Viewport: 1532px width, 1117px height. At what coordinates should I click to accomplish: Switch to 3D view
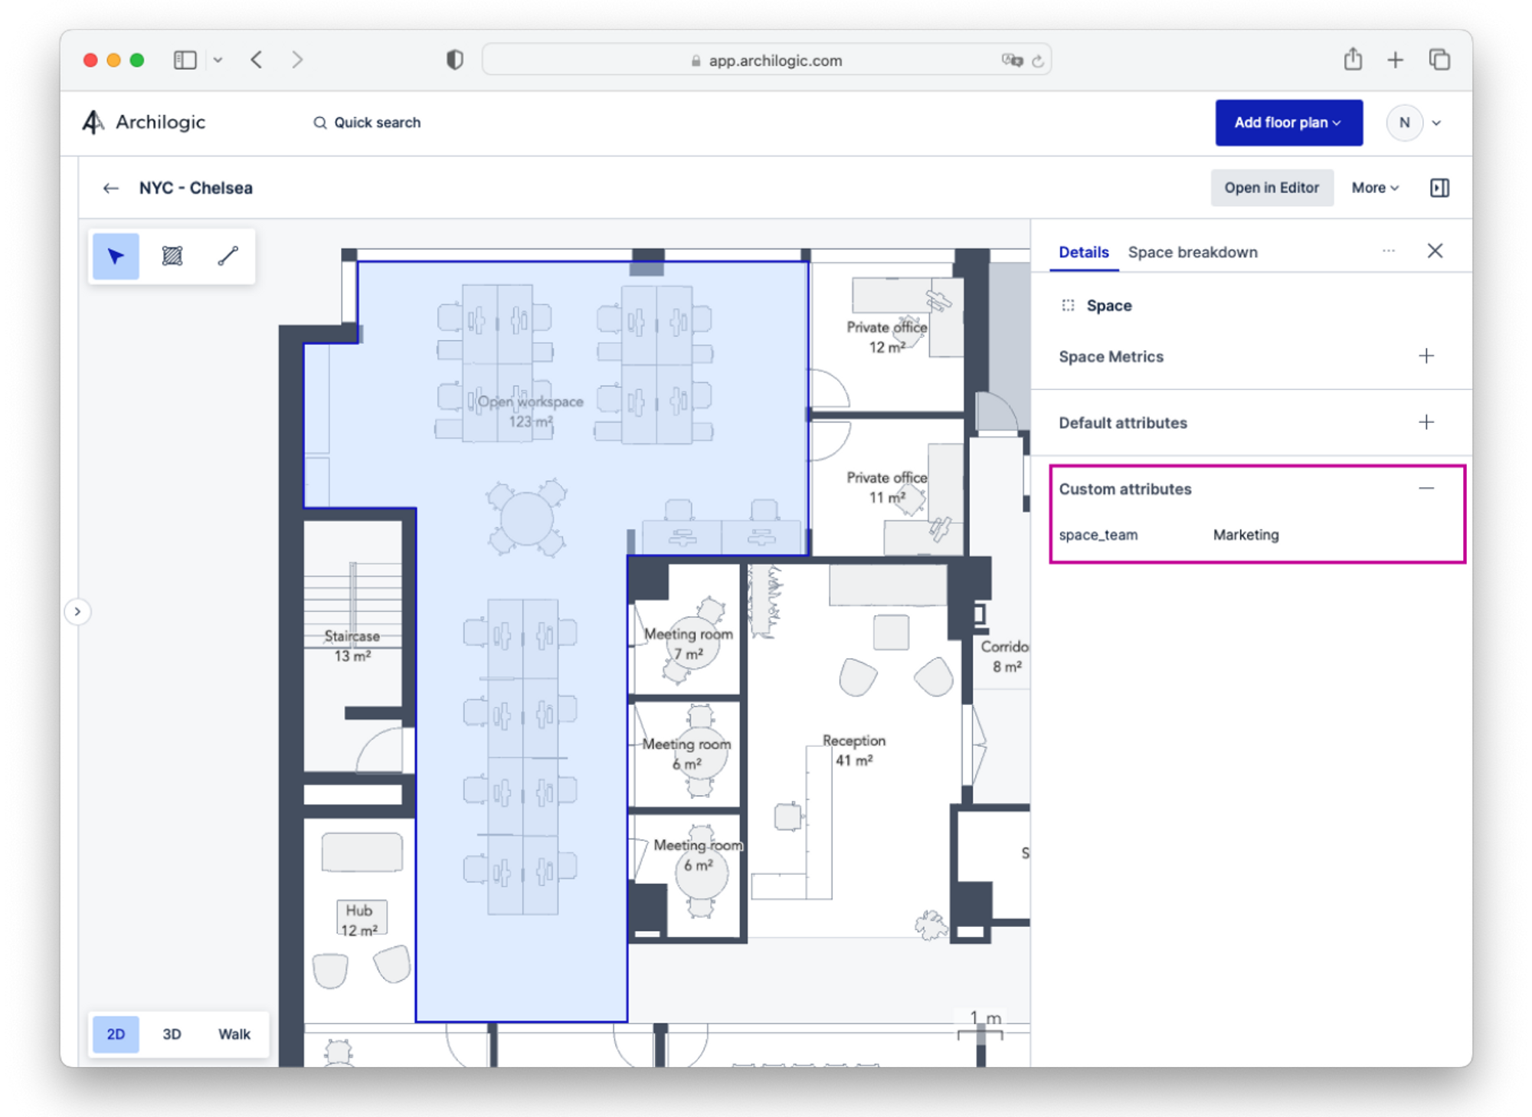(x=172, y=1033)
